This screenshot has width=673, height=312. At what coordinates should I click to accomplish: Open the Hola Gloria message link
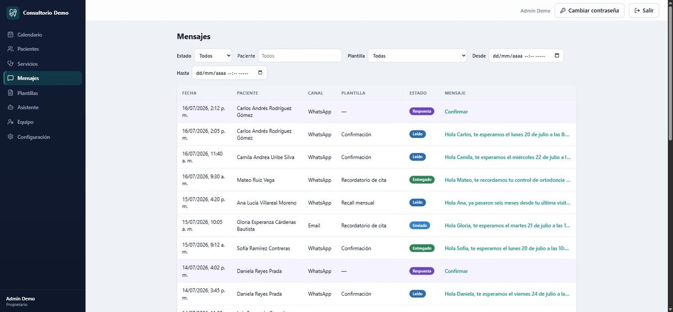coord(508,226)
